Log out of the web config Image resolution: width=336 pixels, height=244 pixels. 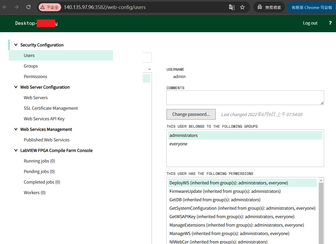click(310, 23)
